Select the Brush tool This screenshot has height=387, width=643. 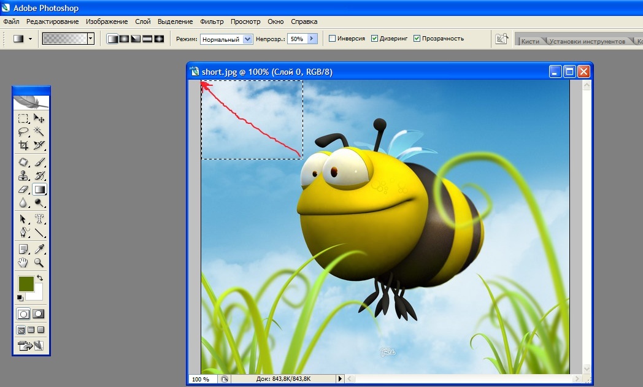39,163
